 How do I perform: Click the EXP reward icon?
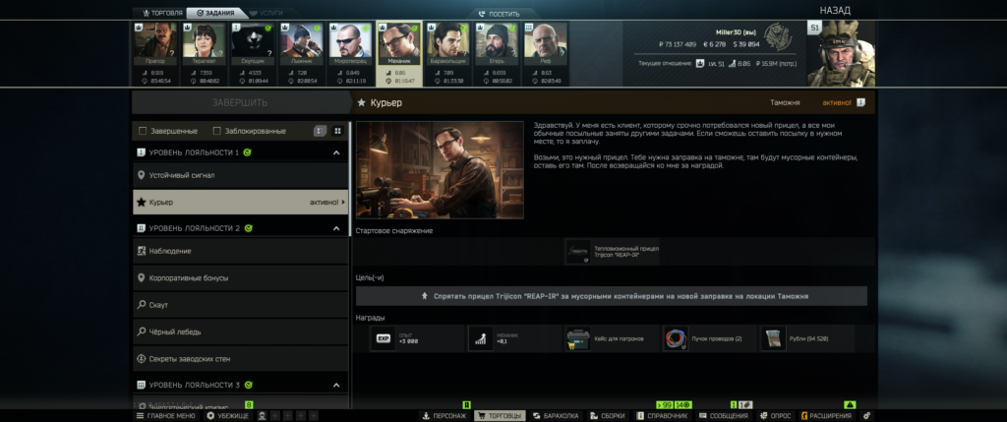tap(384, 338)
